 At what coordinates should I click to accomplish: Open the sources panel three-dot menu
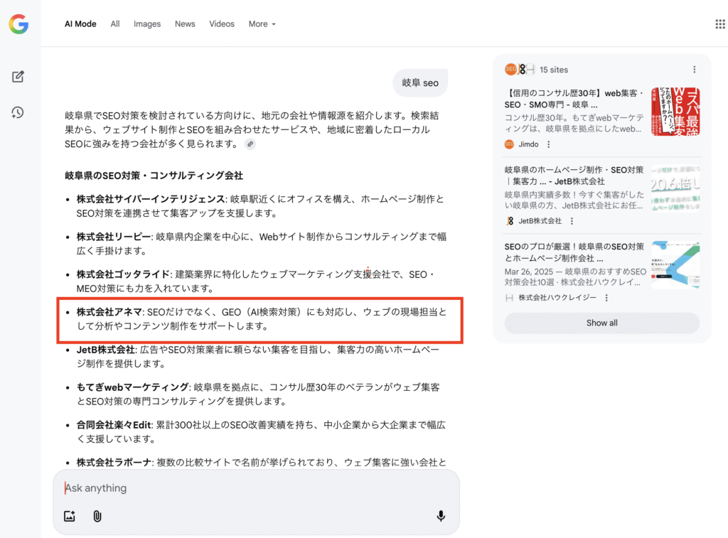point(695,69)
